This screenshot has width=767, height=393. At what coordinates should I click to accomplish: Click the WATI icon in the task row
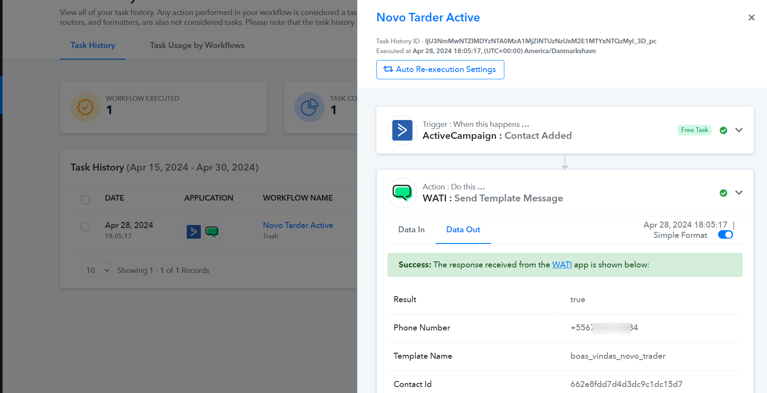(212, 232)
